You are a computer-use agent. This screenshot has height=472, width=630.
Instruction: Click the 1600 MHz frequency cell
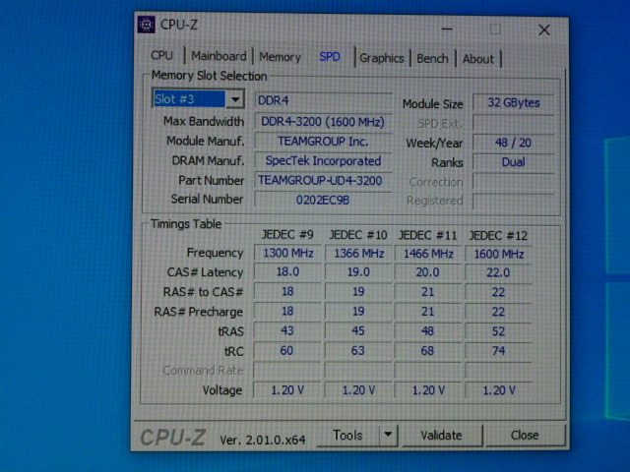pos(499,254)
